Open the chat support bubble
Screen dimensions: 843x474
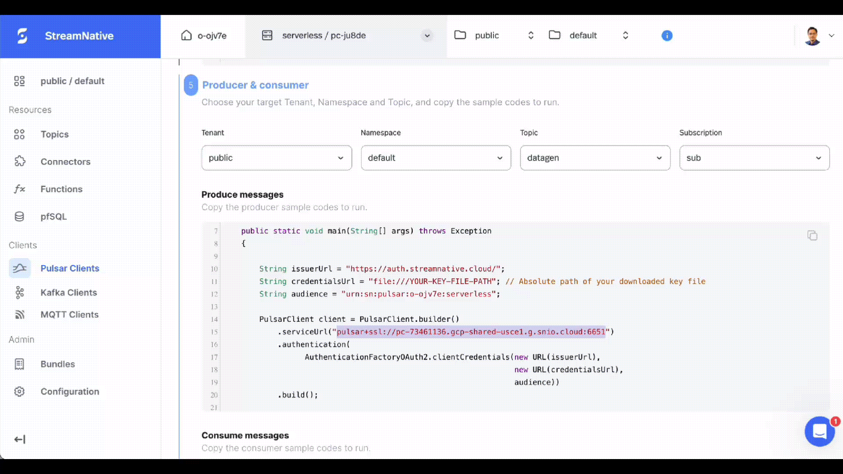coord(819,431)
